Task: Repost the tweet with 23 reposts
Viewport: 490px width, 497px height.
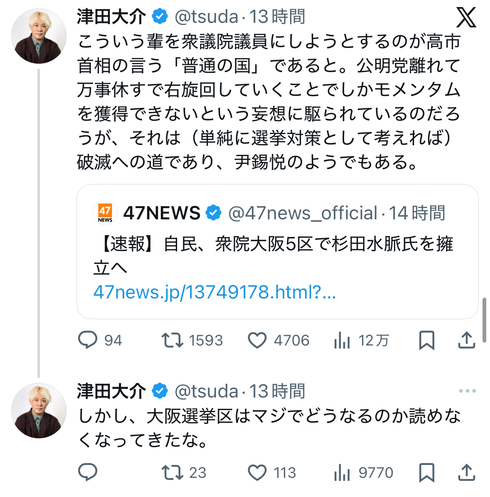Action: coord(172,472)
